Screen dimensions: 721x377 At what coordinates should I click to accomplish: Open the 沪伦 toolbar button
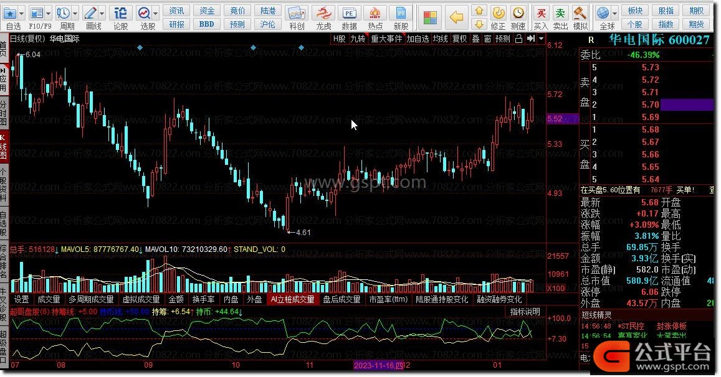(267, 24)
